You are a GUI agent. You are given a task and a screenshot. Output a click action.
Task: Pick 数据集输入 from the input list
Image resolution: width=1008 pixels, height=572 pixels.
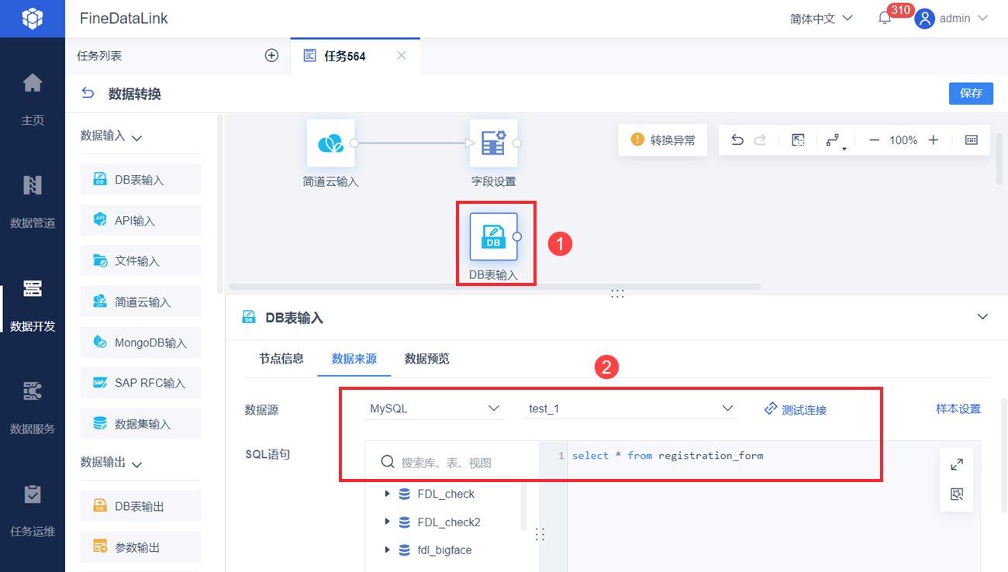[x=140, y=423]
